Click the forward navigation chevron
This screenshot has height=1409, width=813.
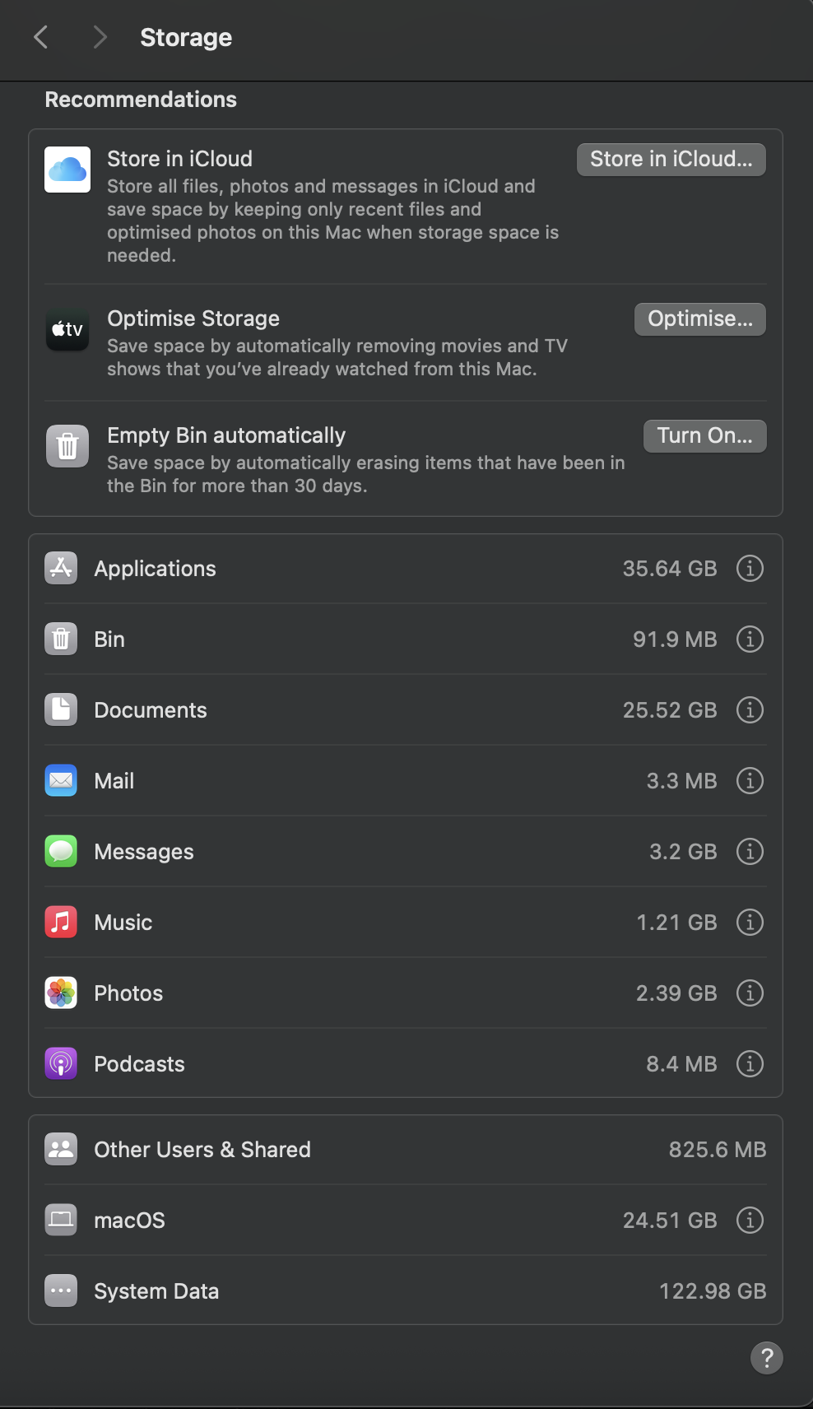click(x=100, y=37)
